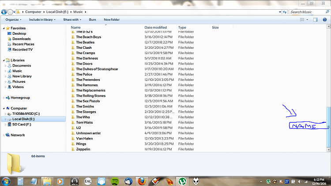Image resolution: width=331 pixels, height=186 pixels.
Task: Collapse the Computer section
Action: click(4, 108)
